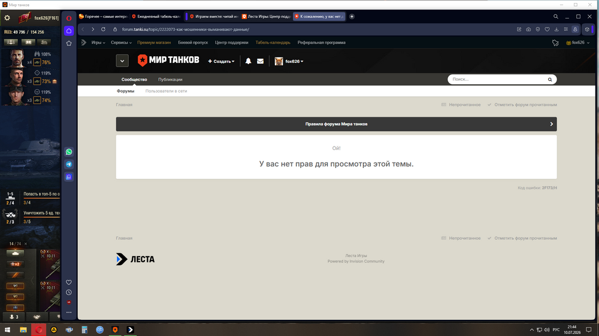Expand the Игры menu in top navigation

(98, 42)
